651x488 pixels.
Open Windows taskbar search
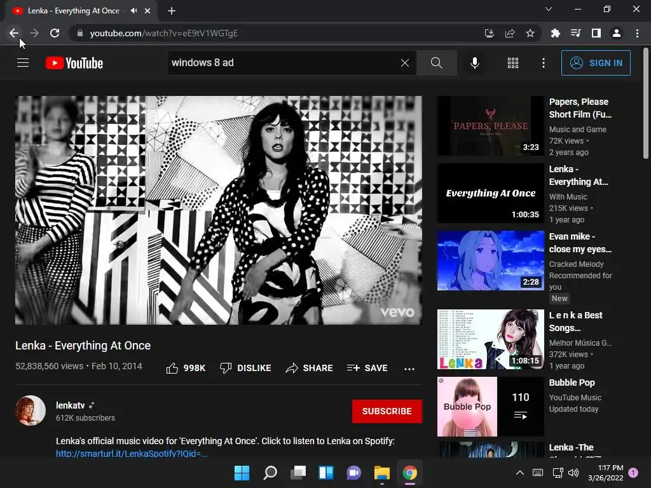(270, 473)
